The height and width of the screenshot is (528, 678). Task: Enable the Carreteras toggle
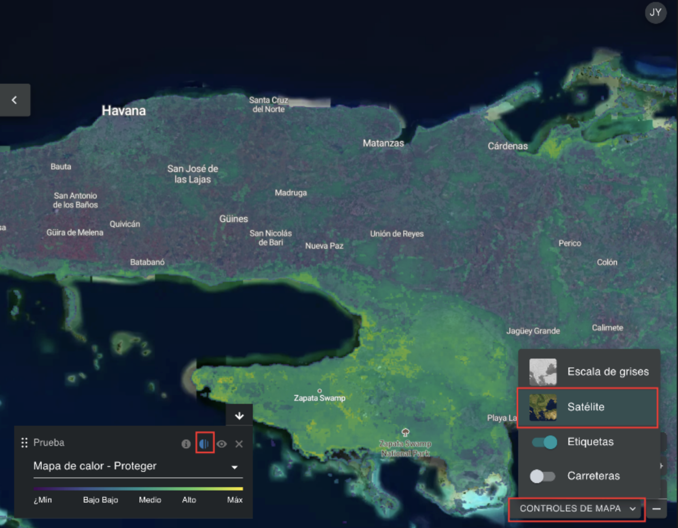click(542, 476)
